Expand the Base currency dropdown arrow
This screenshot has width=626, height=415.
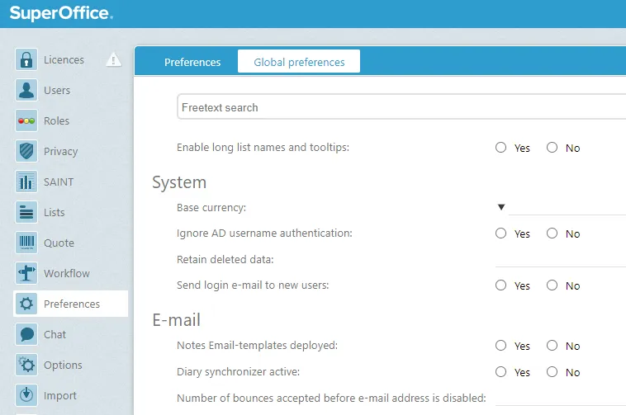tap(500, 208)
